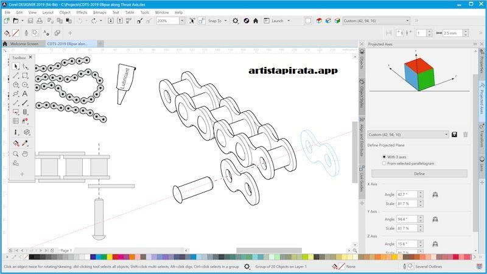Image resolution: width=487 pixels, height=274 pixels.
Task: Pick the red swatch at palette right end
Action: pos(455,257)
